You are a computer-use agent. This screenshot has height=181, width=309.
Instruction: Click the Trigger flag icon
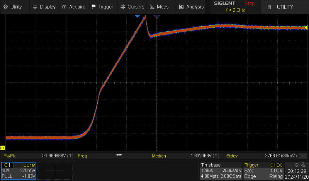point(94,7)
